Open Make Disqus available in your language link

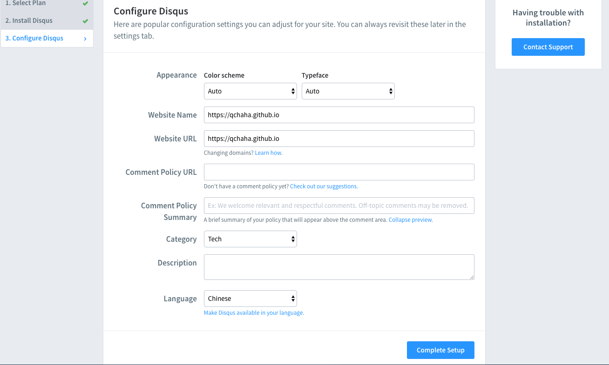click(x=254, y=313)
